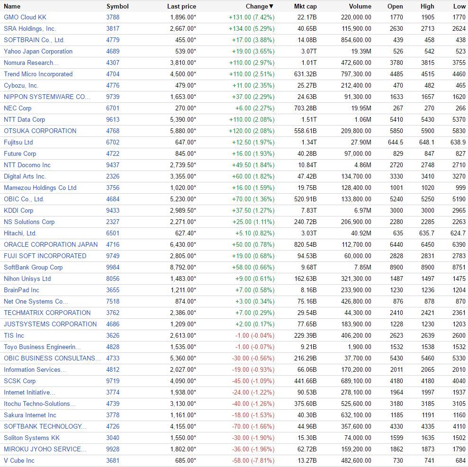The width and height of the screenshot is (468, 467).
Task: Sort by High column header
Action: 427,6
